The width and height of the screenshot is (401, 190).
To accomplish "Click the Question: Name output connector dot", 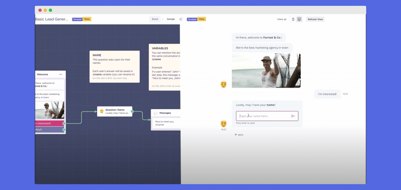I will tap(132, 111).
